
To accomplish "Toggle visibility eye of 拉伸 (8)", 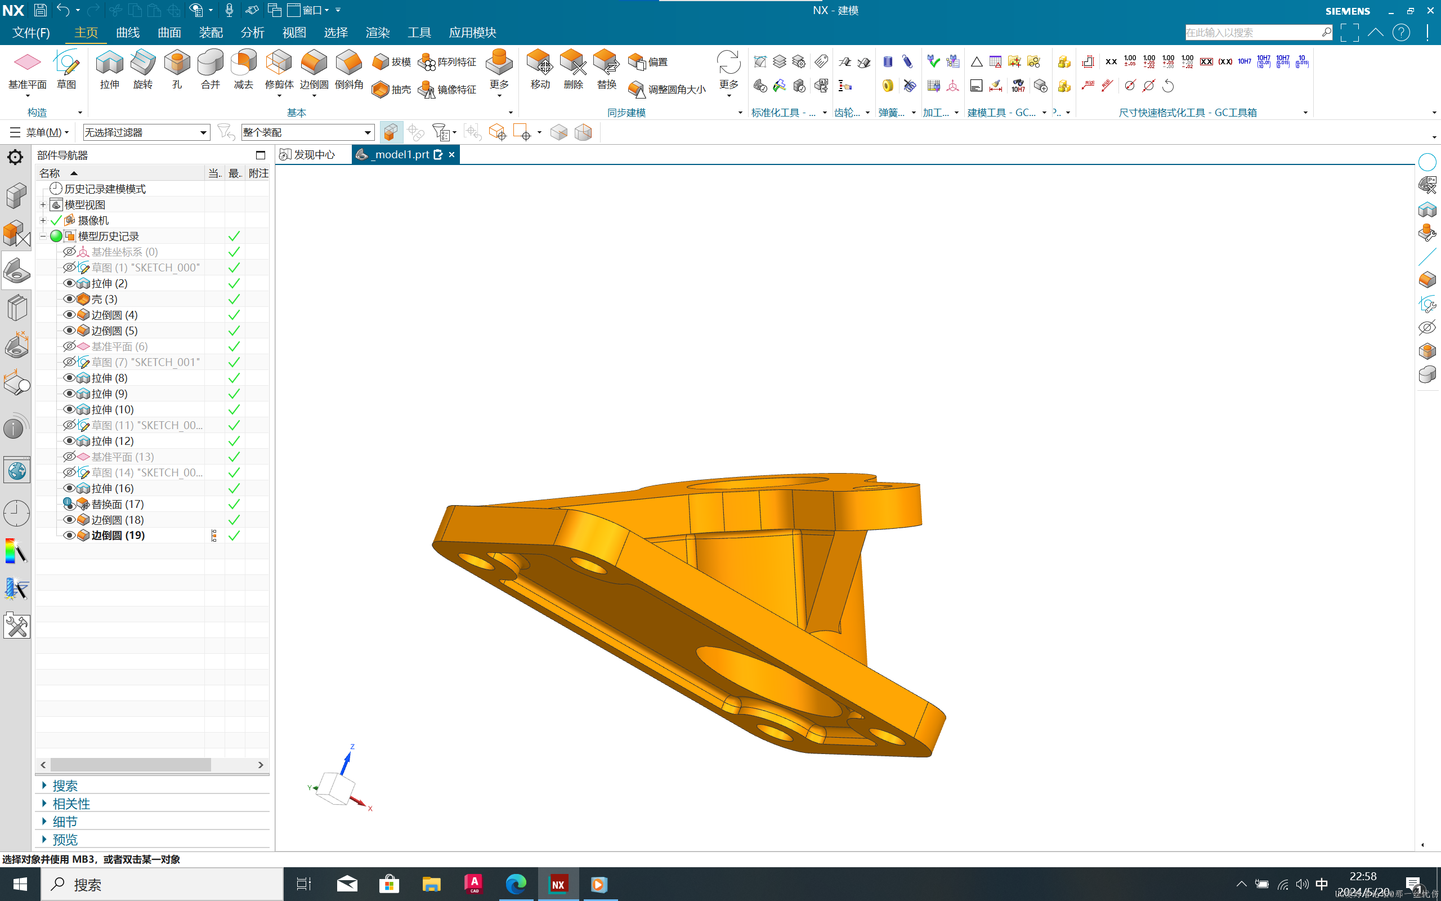I will pyautogui.click(x=69, y=378).
